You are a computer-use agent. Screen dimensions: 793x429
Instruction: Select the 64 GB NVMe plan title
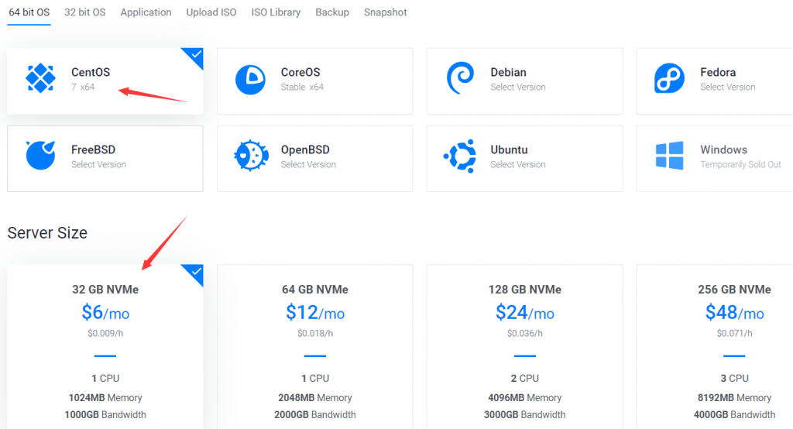point(315,290)
